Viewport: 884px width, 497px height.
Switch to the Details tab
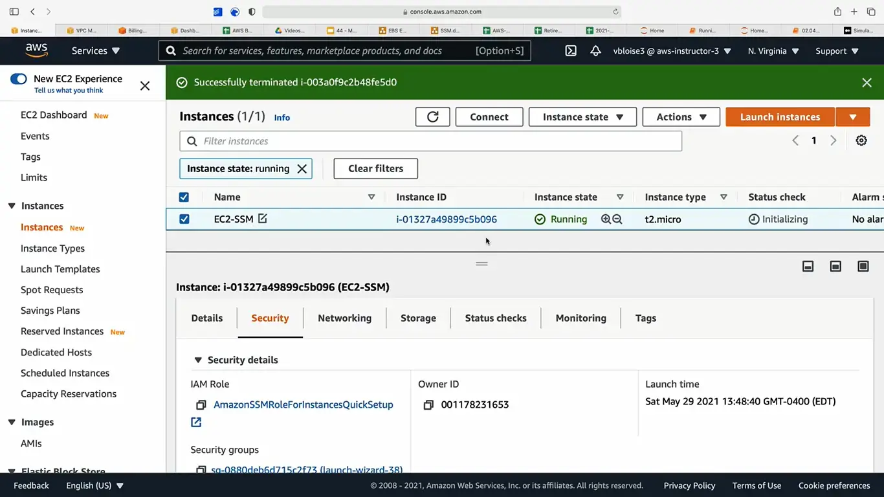pyautogui.click(x=207, y=318)
